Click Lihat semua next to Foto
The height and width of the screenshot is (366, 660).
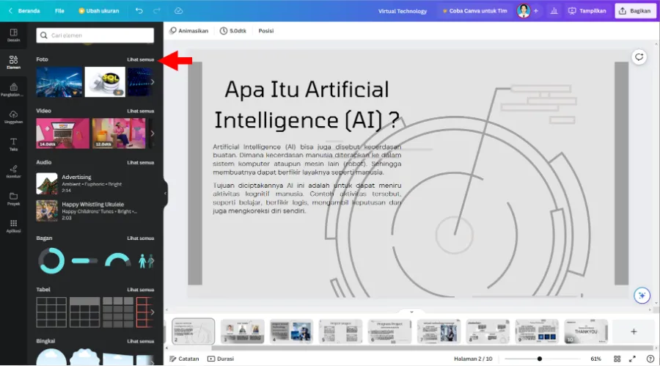coord(141,60)
